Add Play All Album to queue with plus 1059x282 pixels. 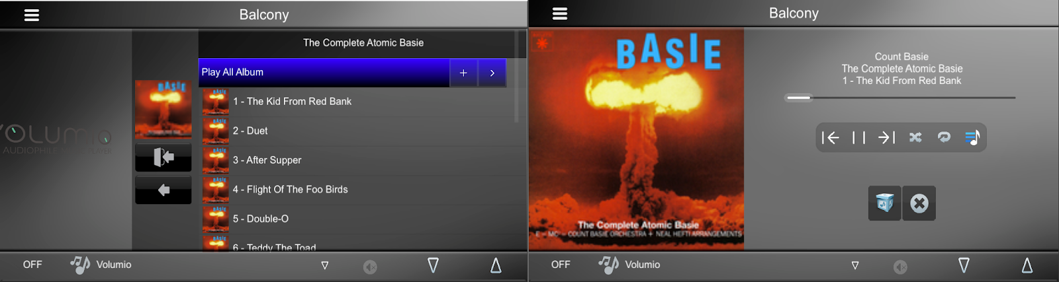(x=463, y=73)
